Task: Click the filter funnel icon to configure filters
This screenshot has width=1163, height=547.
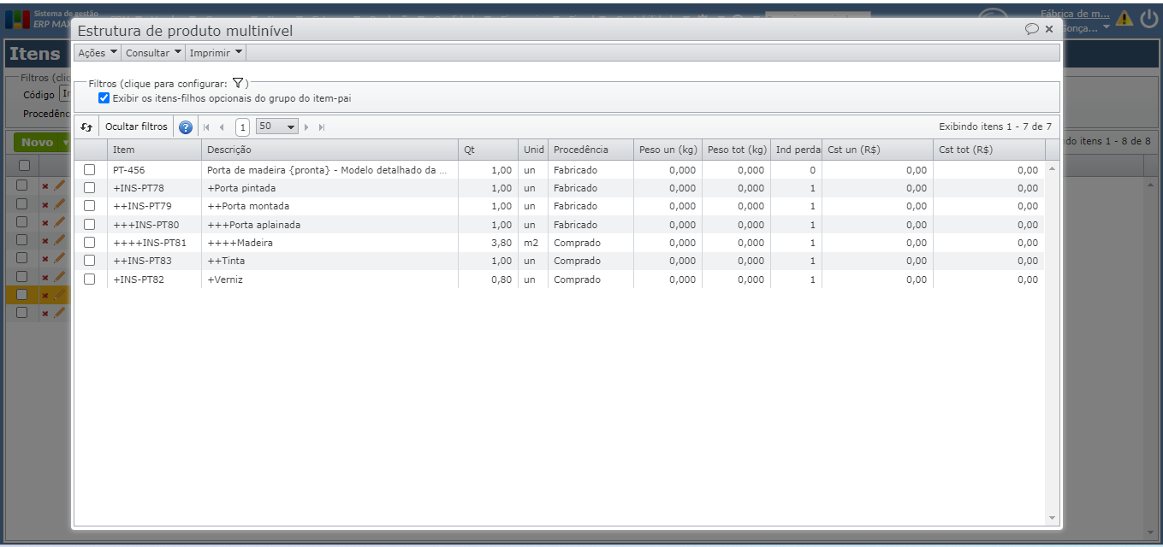Action: click(239, 84)
